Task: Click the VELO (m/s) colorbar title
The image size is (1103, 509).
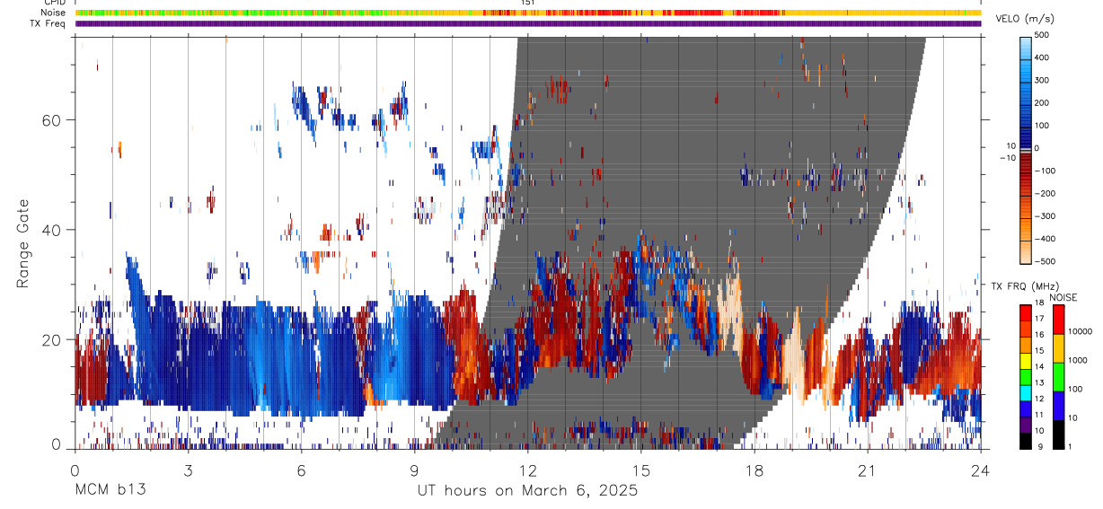Action: (1027, 20)
